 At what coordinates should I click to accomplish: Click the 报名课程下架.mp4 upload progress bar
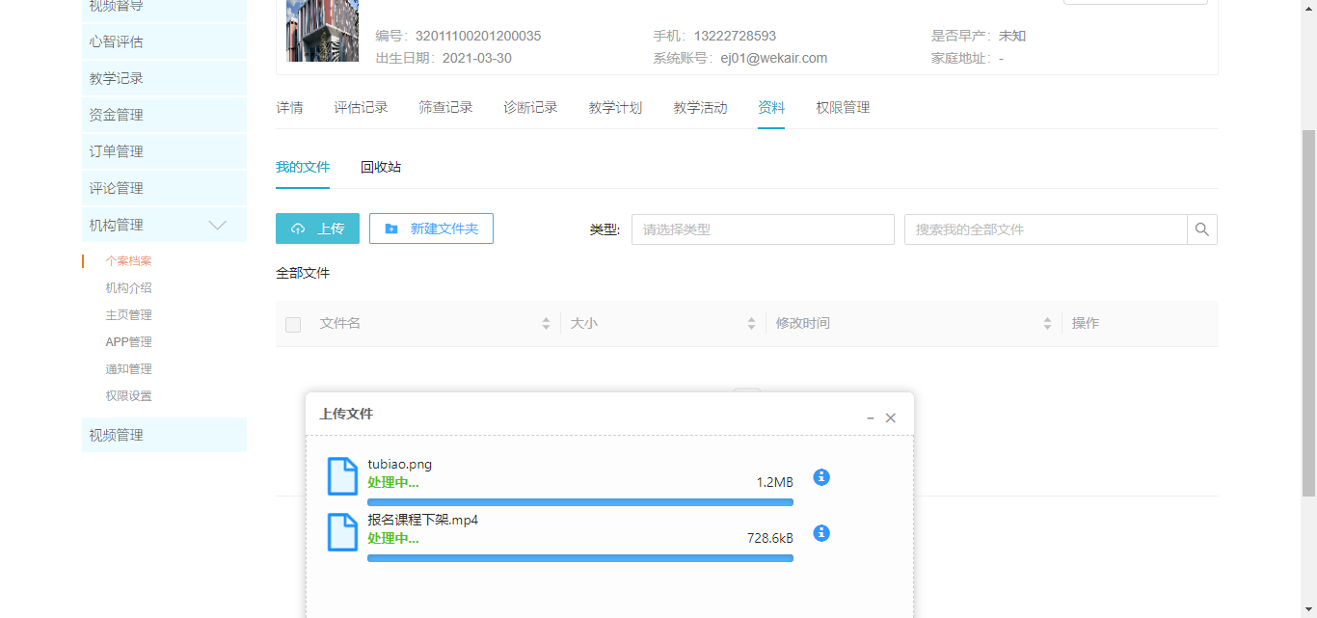[580, 558]
